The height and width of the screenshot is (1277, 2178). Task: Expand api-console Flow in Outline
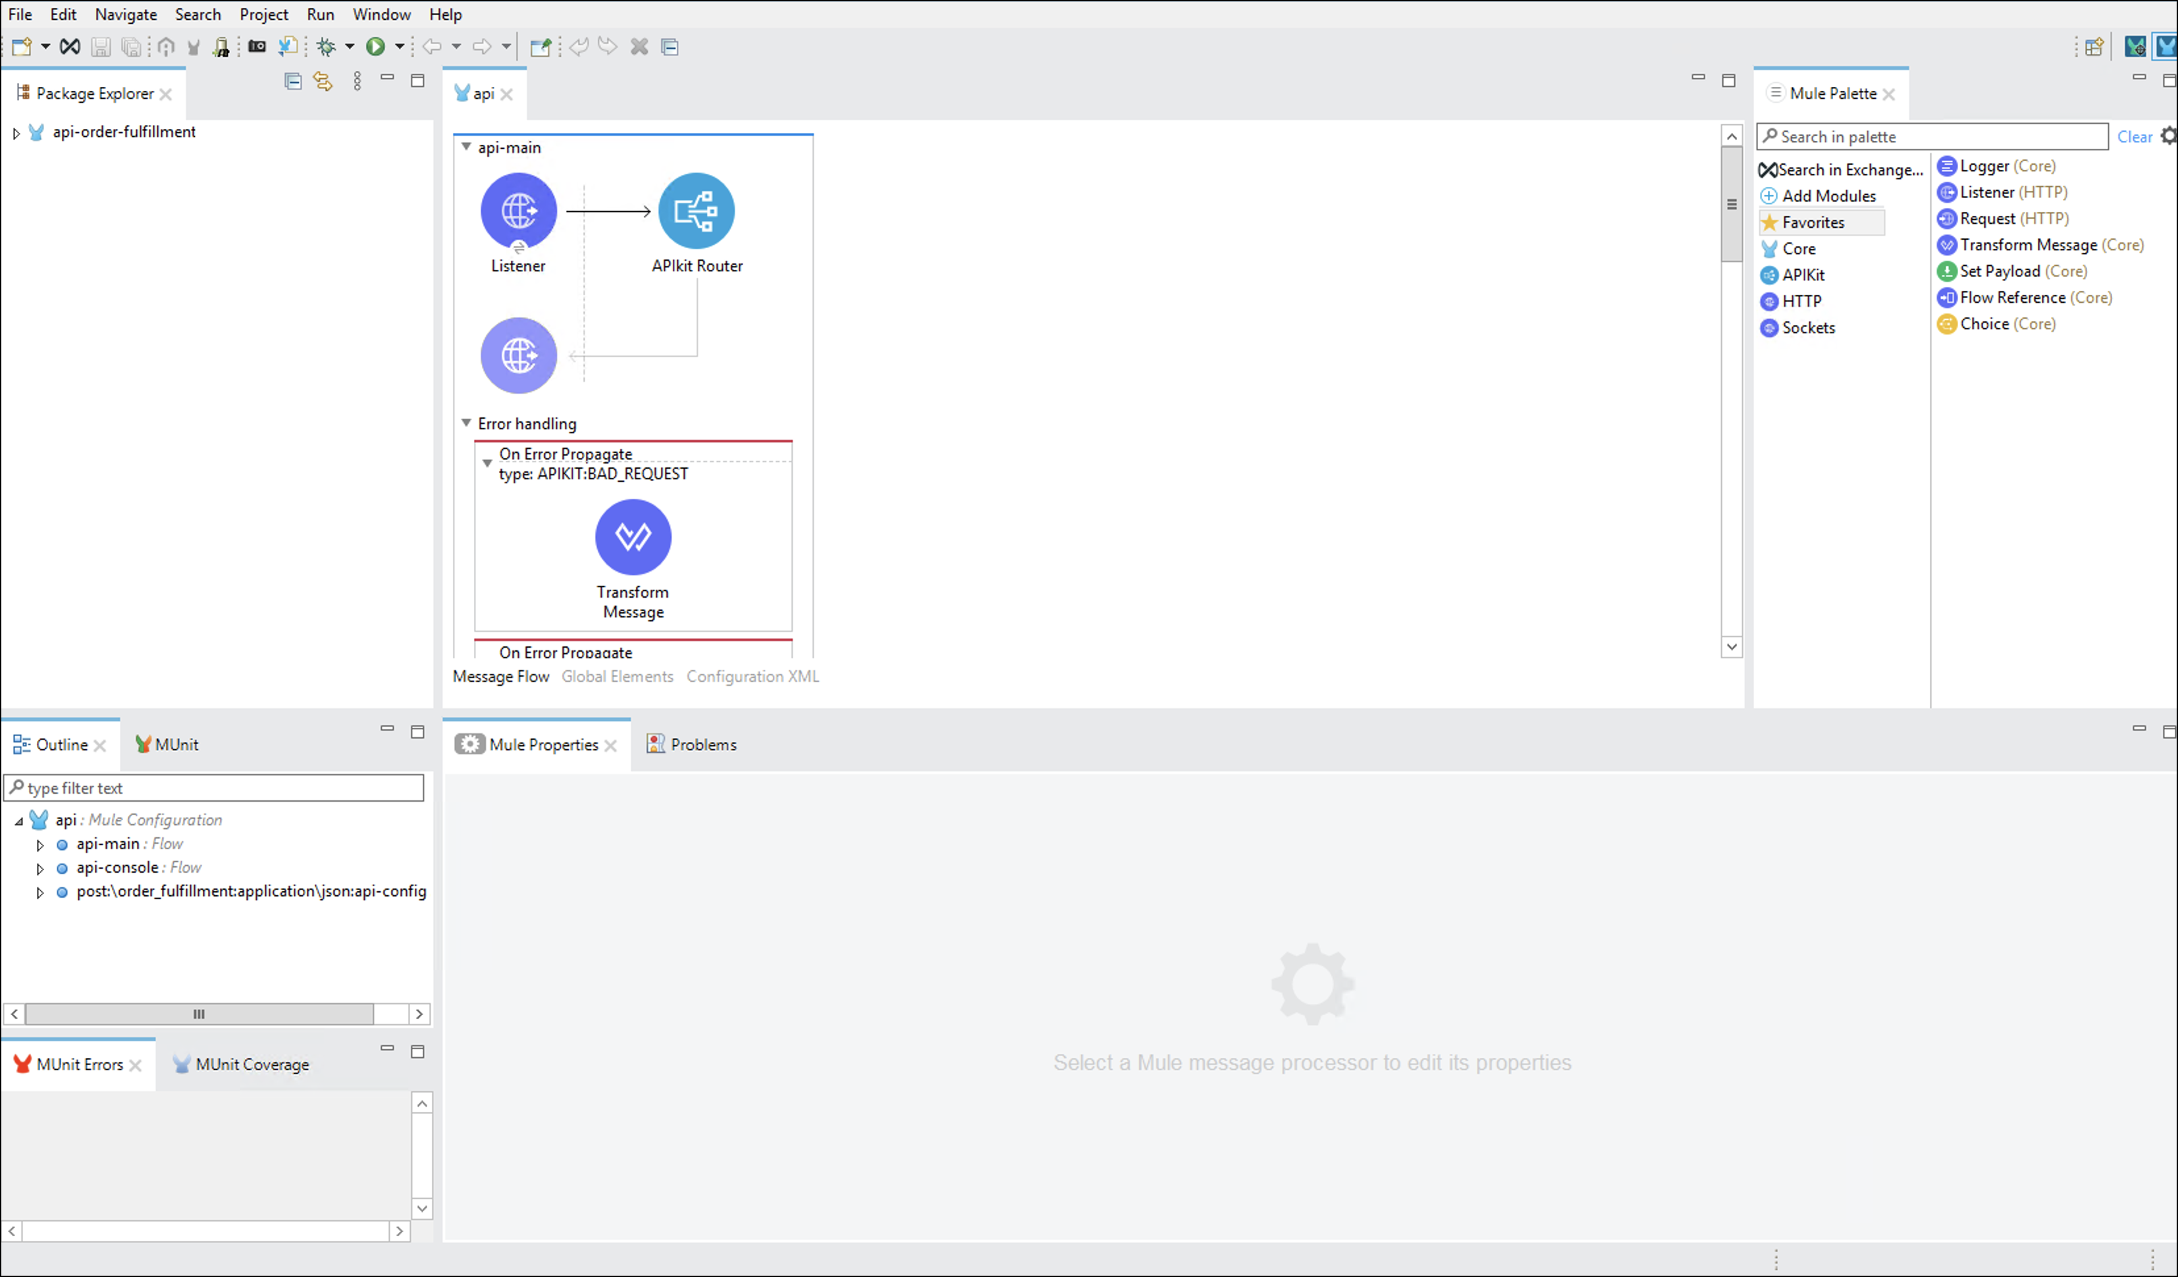[x=40, y=868]
